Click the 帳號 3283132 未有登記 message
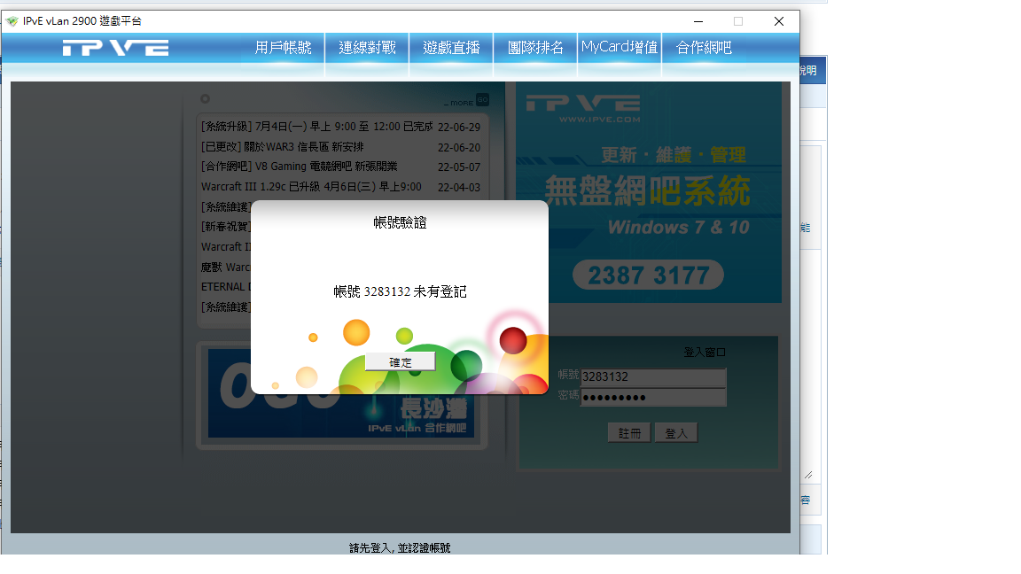 [x=400, y=291]
